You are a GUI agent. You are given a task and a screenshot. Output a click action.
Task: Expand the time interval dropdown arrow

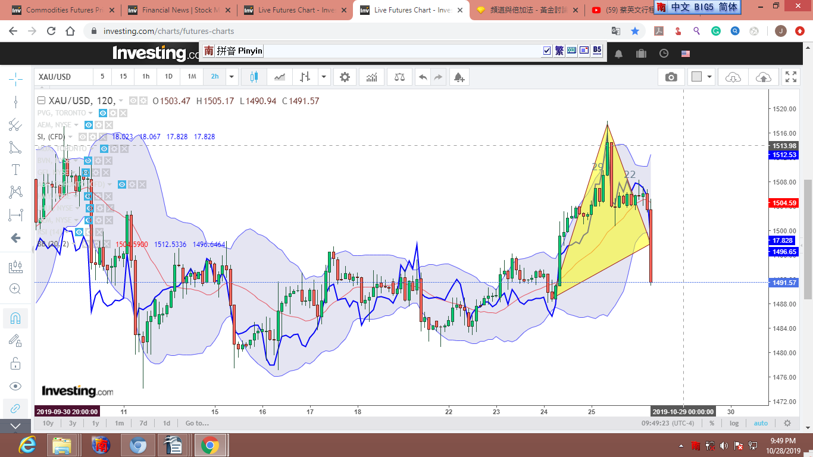point(232,77)
